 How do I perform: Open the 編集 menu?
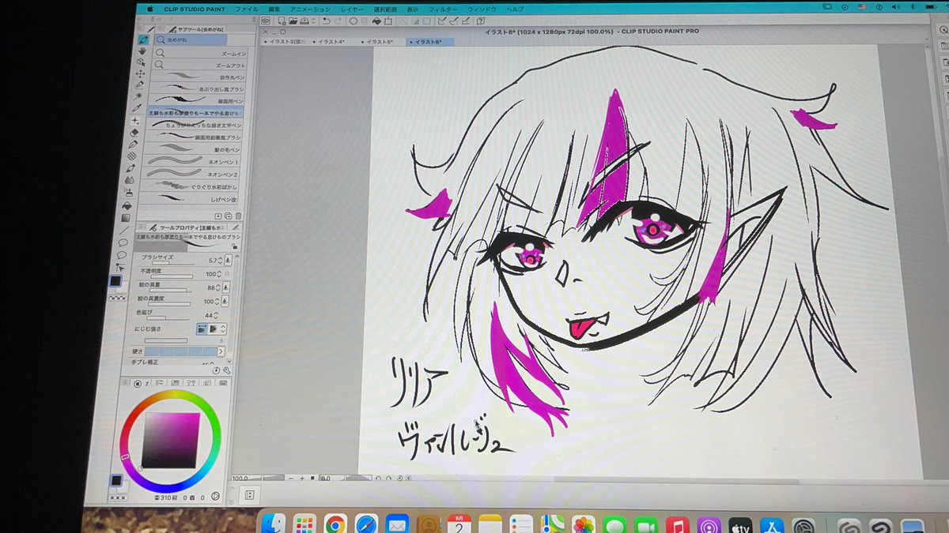(274, 9)
